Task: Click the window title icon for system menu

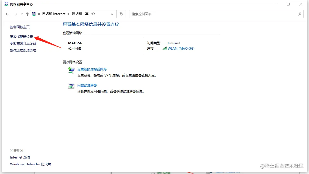Action: click(x=6, y=4)
